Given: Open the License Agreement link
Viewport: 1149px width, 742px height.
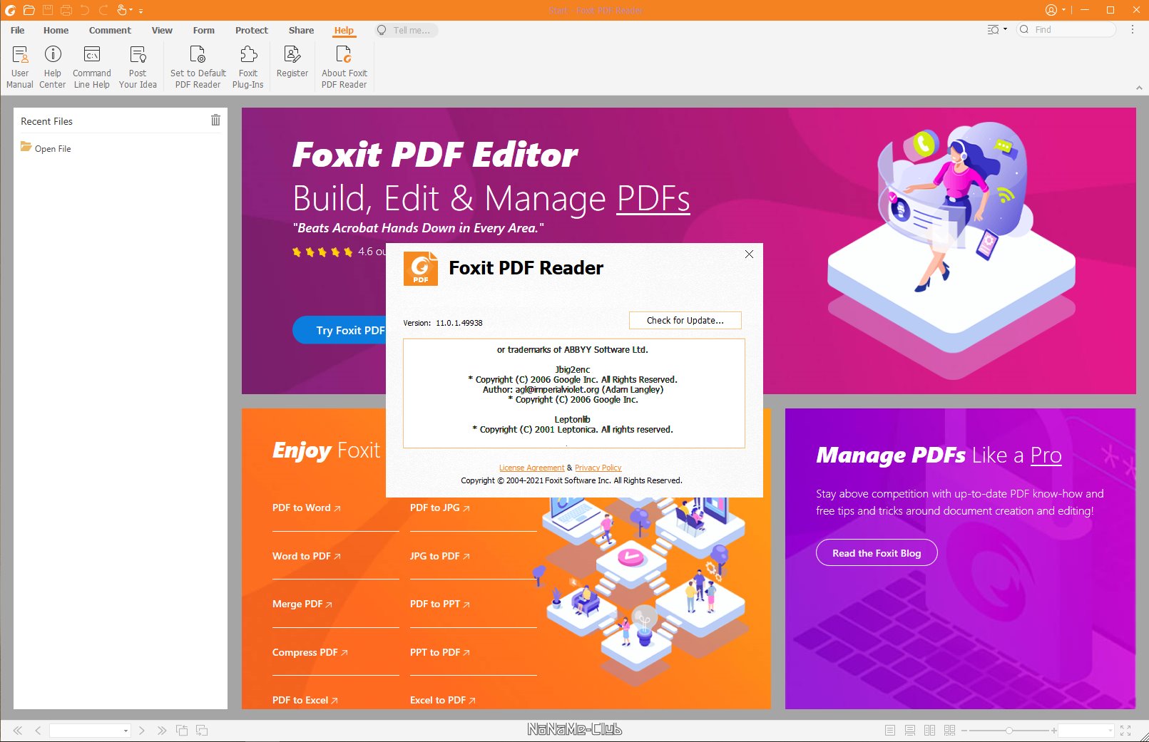Looking at the screenshot, I should click(x=531, y=468).
